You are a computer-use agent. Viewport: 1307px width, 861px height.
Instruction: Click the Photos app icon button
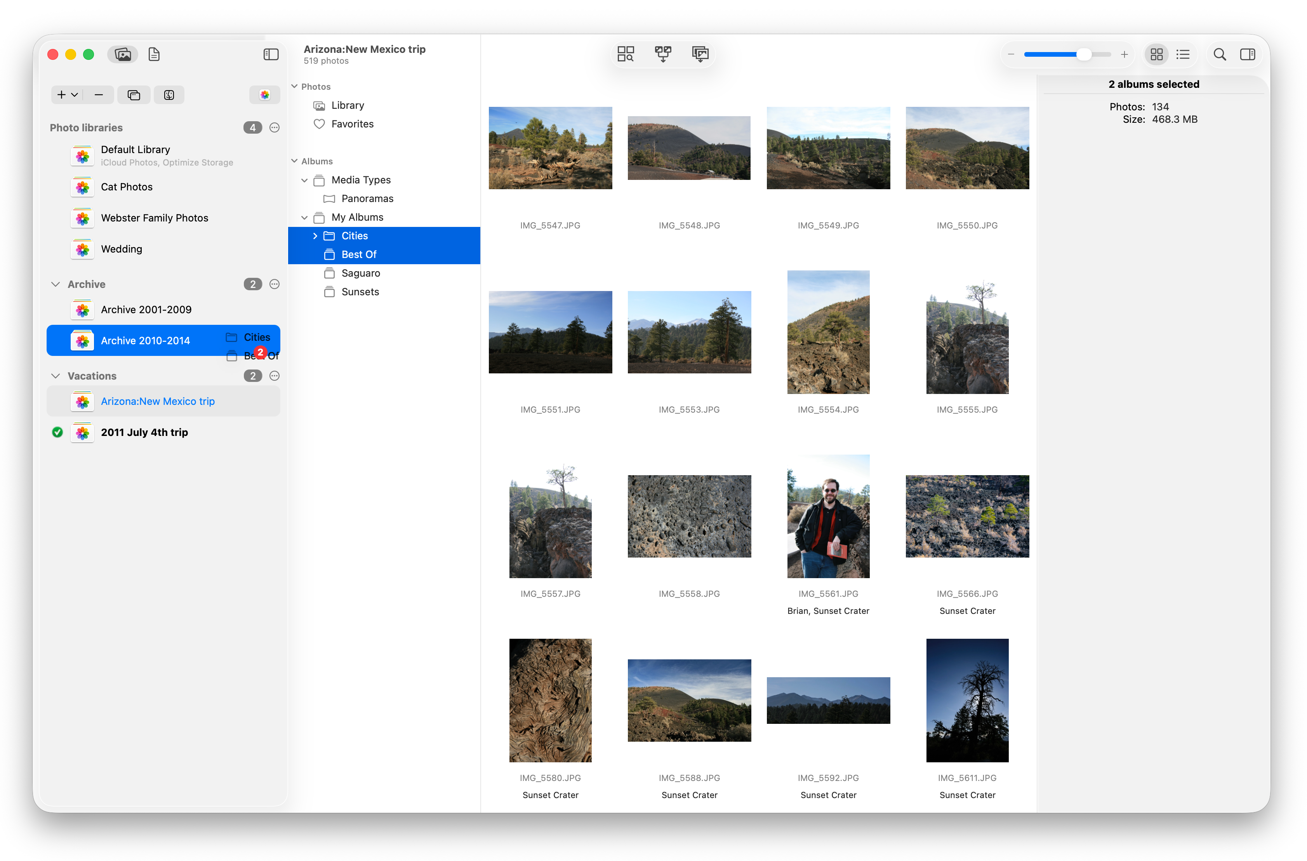tap(265, 94)
